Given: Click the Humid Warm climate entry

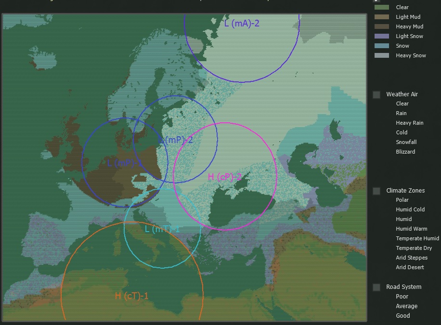Looking at the screenshot, I should pyautogui.click(x=412, y=229).
